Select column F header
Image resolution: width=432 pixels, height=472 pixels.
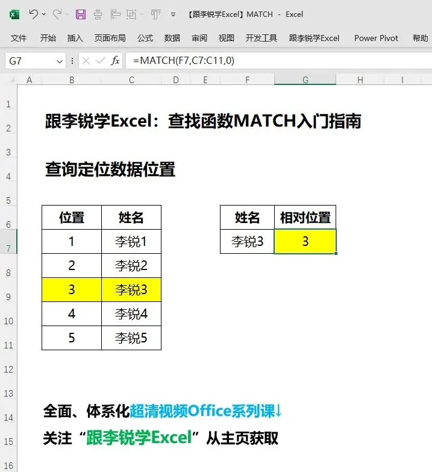click(x=247, y=80)
